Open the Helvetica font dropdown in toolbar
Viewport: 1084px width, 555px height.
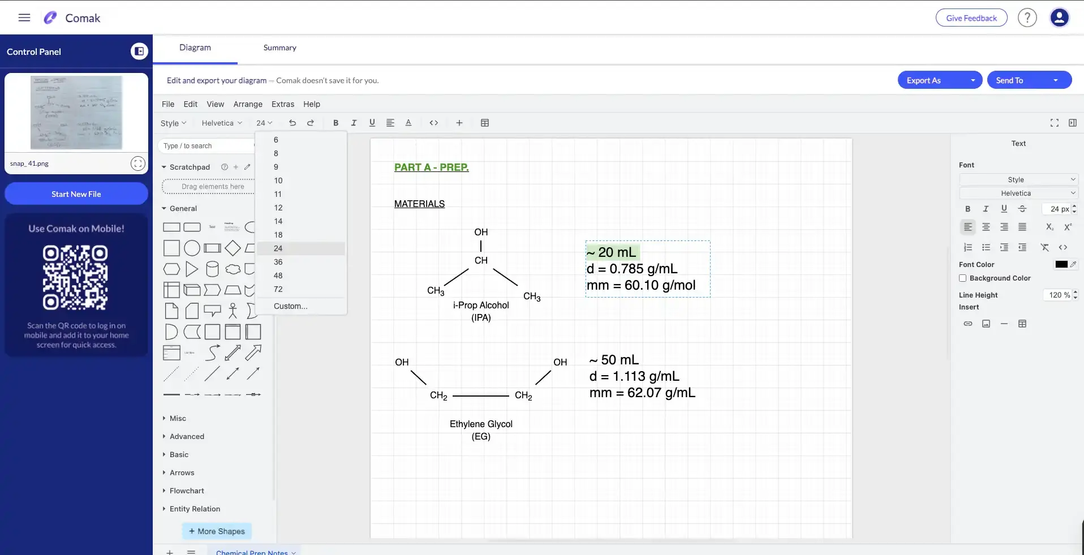[x=222, y=123]
